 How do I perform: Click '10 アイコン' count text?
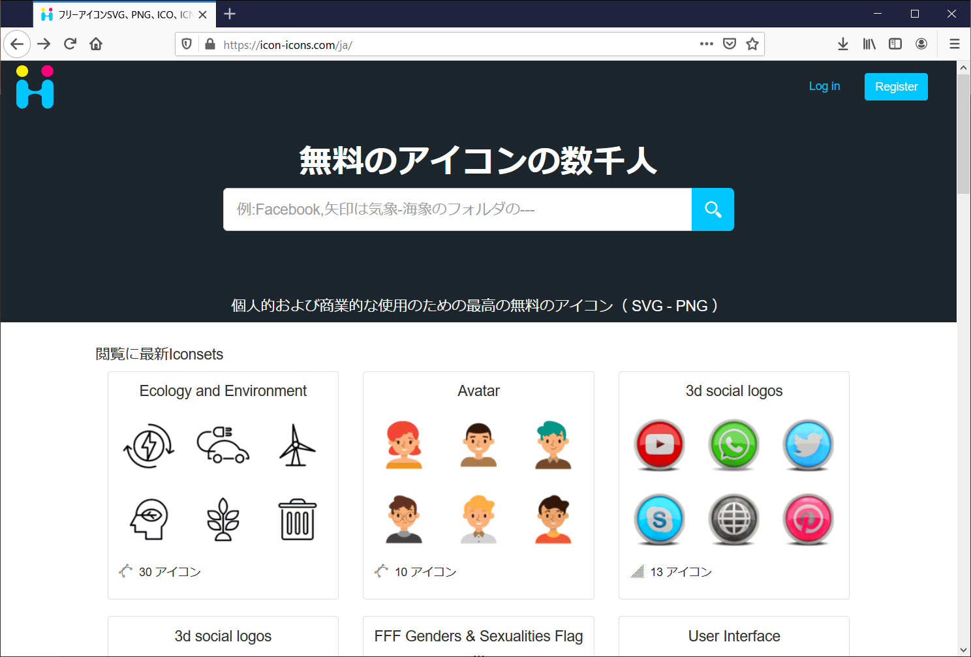click(425, 572)
